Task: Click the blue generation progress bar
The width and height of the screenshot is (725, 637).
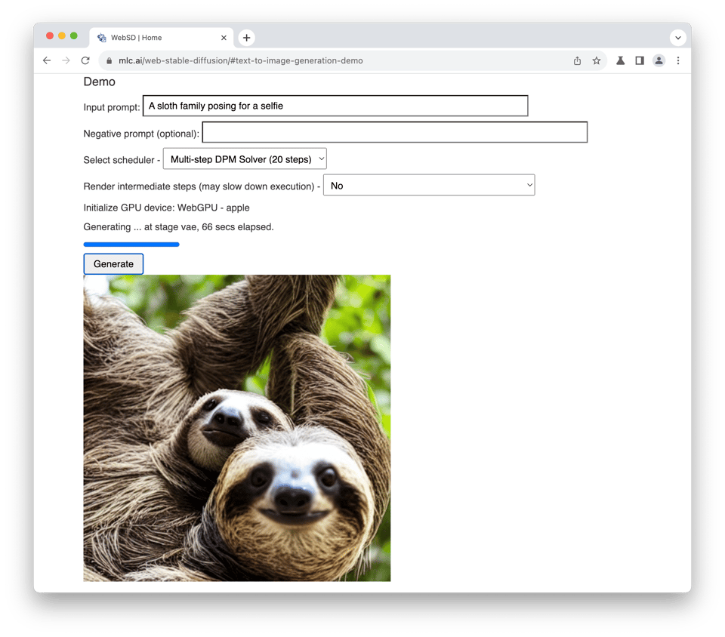Action: (x=131, y=245)
